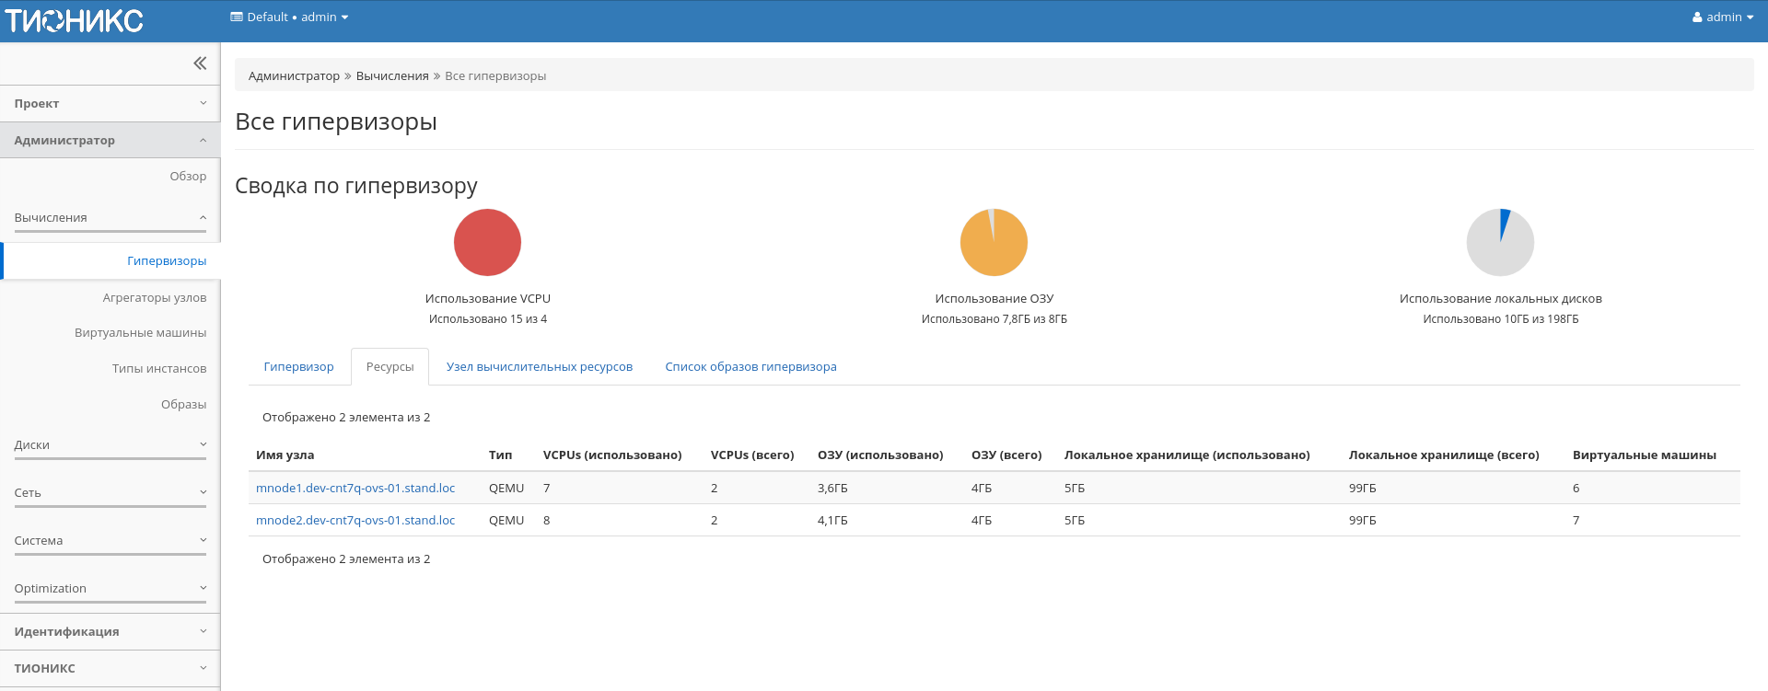Expand the Диски sidebar group
1768x691 pixels.
pos(110,445)
